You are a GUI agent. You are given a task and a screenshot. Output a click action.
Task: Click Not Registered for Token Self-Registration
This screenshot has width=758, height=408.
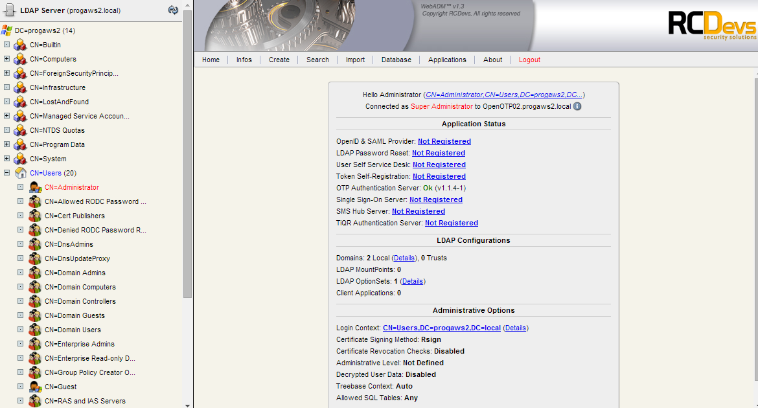point(439,176)
